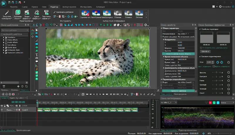Viewport: 235px width, 135px height.
Task: Toggle Вертик. отражение checkbox
Action: [x=214, y=66]
